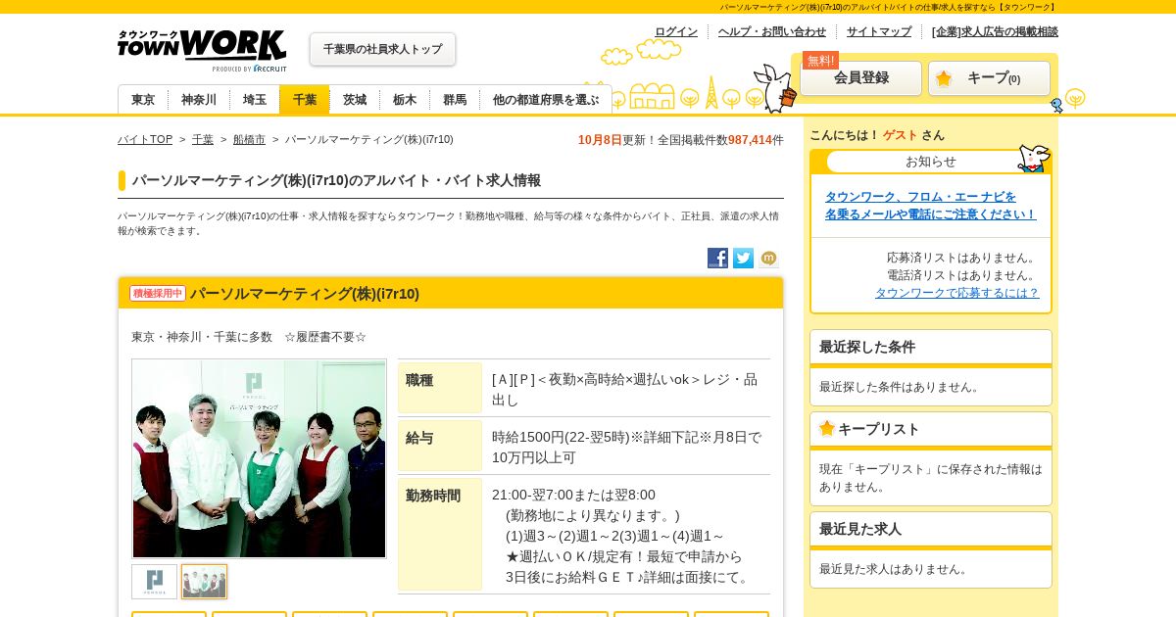Image resolution: width=1176 pixels, height=617 pixels.
Task: Click the 最近探した条件 panel header
Action: [x=931, y=347]
